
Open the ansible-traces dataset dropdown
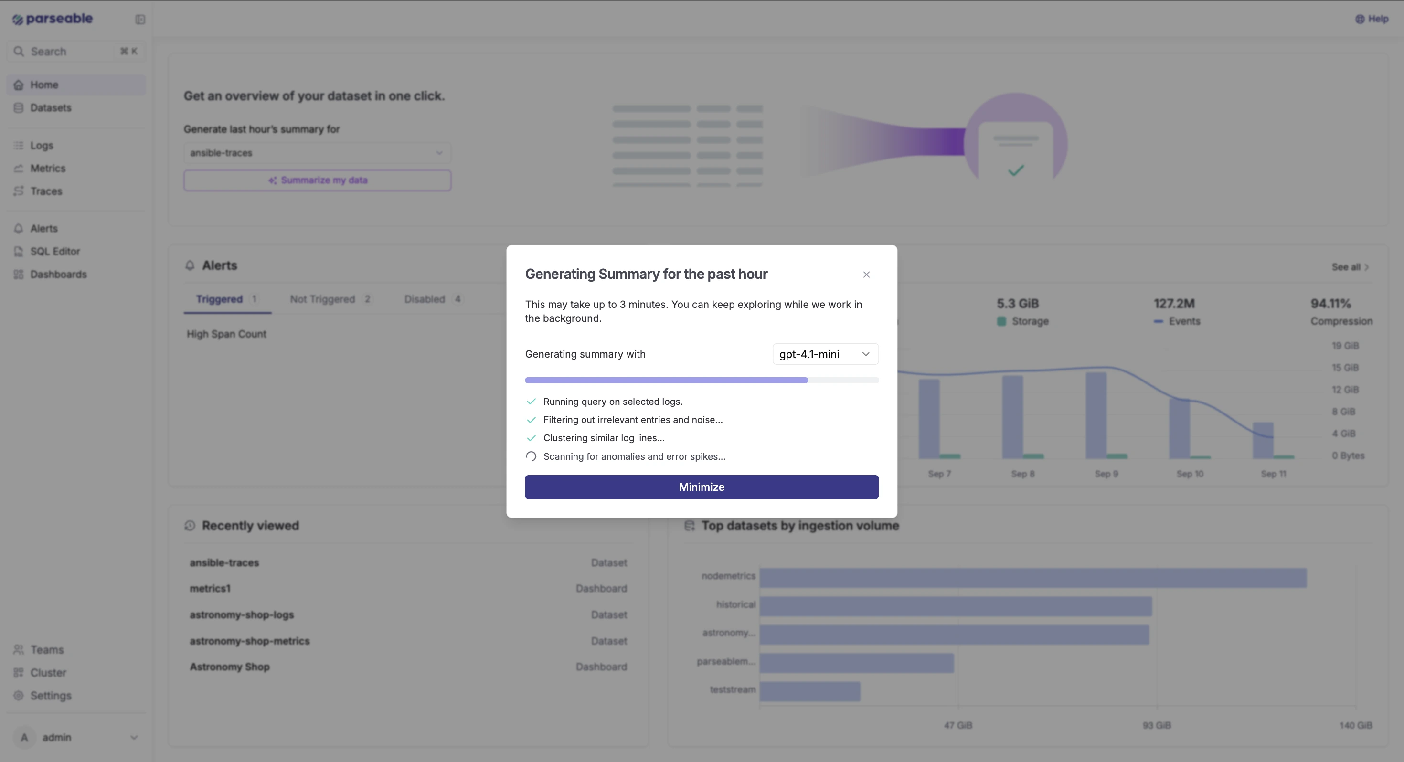click(x=317, y=153)
